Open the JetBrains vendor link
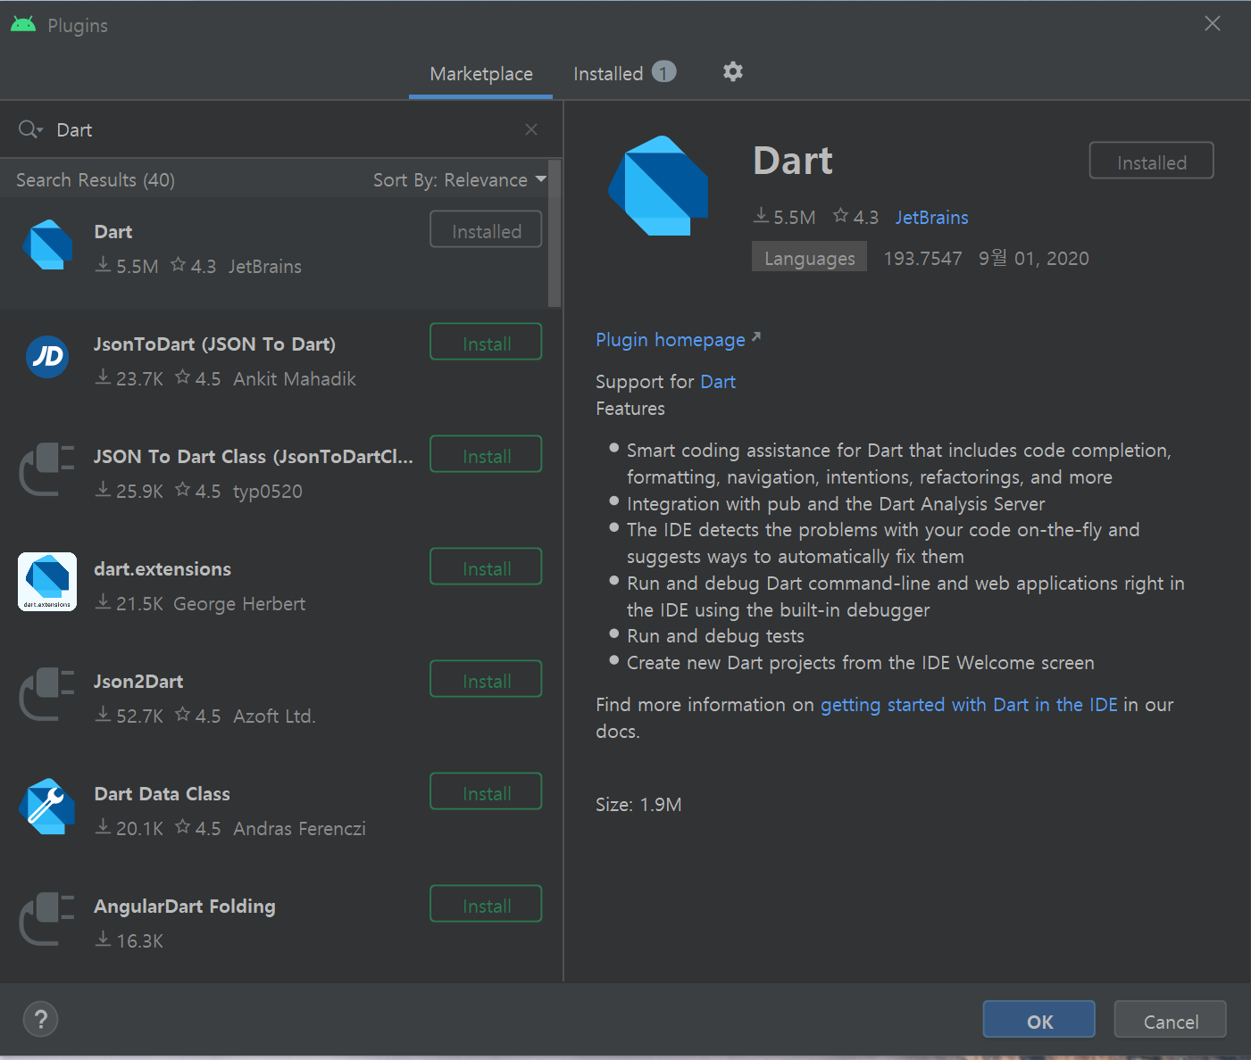The height and width of the screenshot is (1060, 1251). 932,218
